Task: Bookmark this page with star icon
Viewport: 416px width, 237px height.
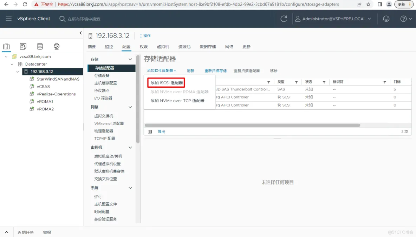Action: point(368,4)
